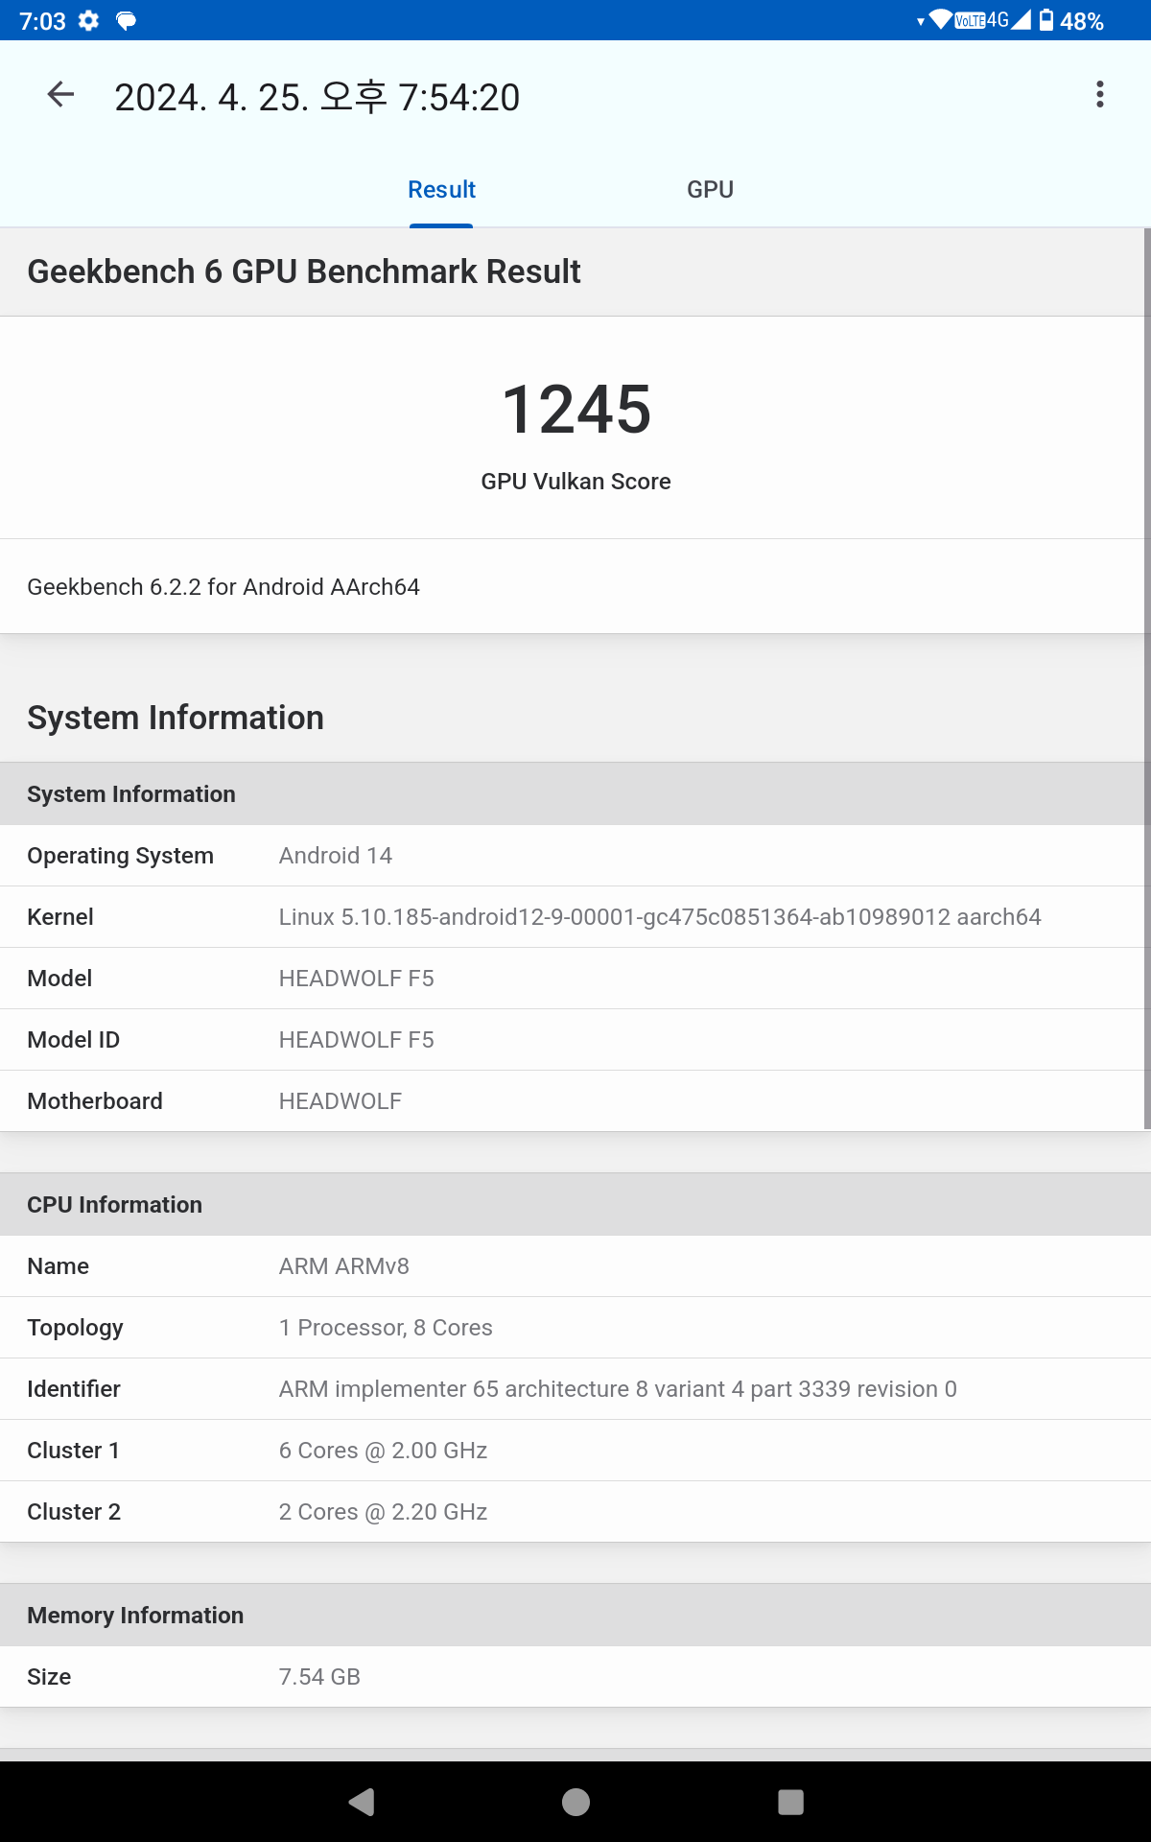
Task: Click the HEADWOLF F5 value in Model row
Action: coord(356,979)
